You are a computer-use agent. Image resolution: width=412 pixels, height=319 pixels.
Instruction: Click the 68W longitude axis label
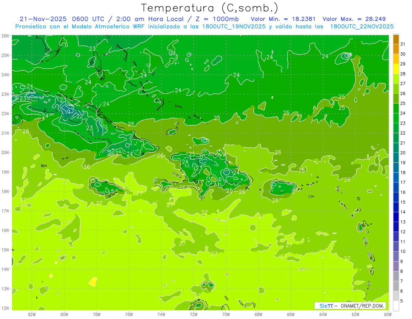[x=258, y=314]
